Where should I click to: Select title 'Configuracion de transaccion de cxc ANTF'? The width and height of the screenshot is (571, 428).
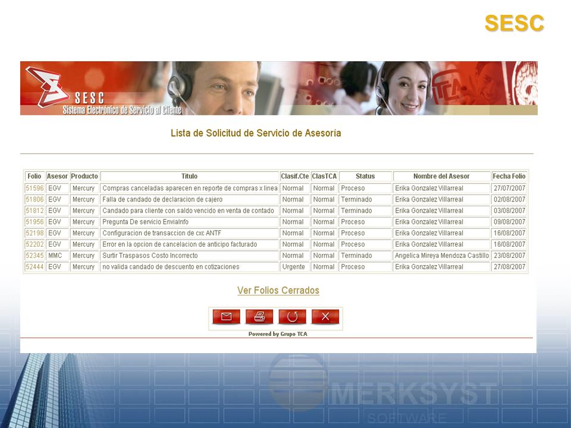(162, 233)
